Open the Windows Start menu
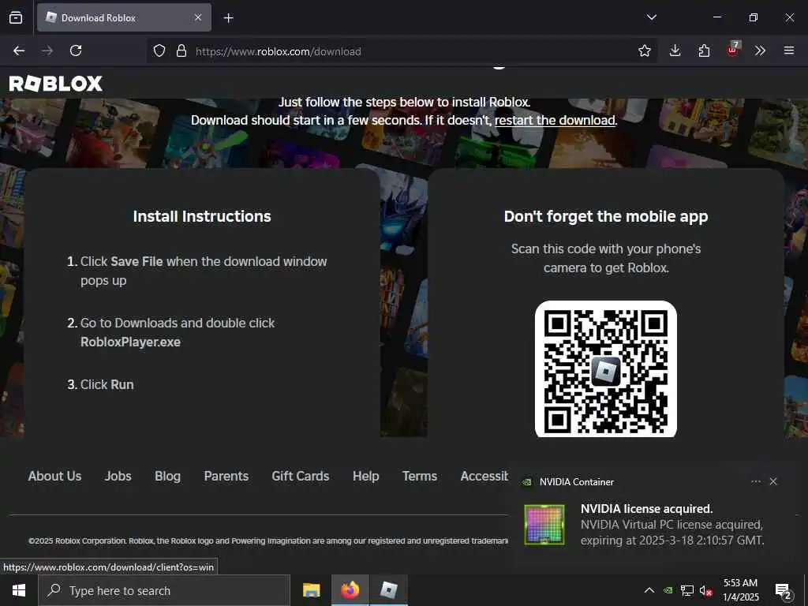 pos(19,590)
